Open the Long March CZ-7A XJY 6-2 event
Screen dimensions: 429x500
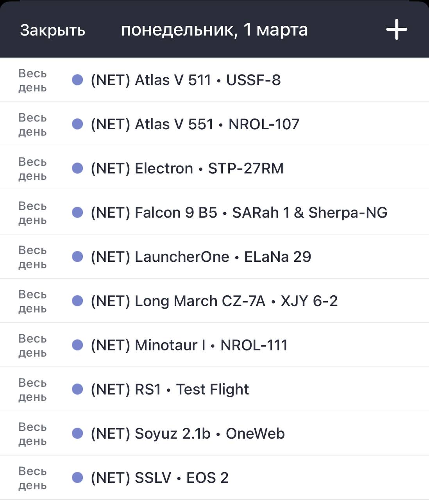pyautogui.click(x=214, y=301)
